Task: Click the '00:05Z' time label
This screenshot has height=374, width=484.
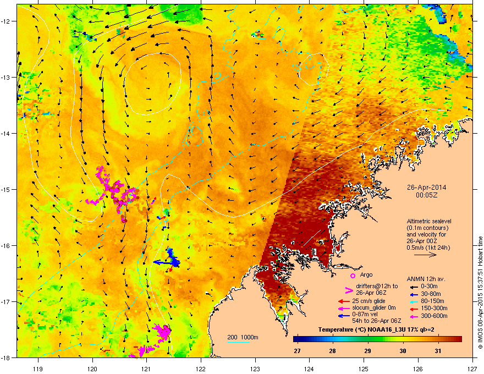Action: click(427, 195)
